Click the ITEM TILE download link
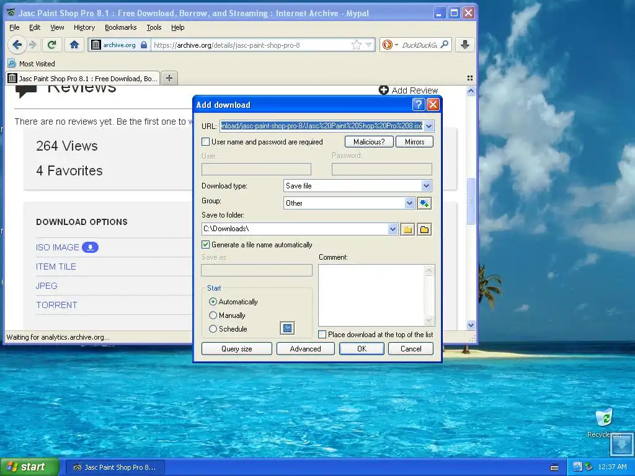 [56, 267]
